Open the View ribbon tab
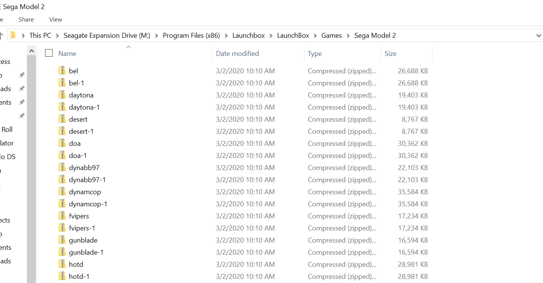This screenshot has width=543, height=283. 56,19
